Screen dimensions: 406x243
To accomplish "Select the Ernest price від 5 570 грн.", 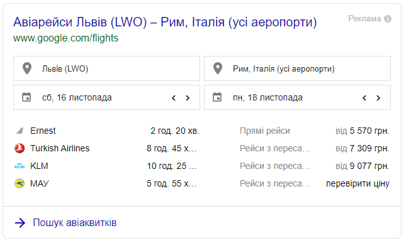I will 362,131.
